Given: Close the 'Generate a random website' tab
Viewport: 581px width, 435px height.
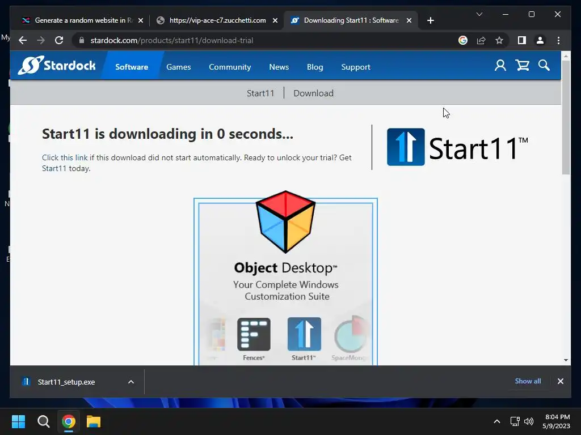Looking at the screenshot, I should tap(141, 20).
